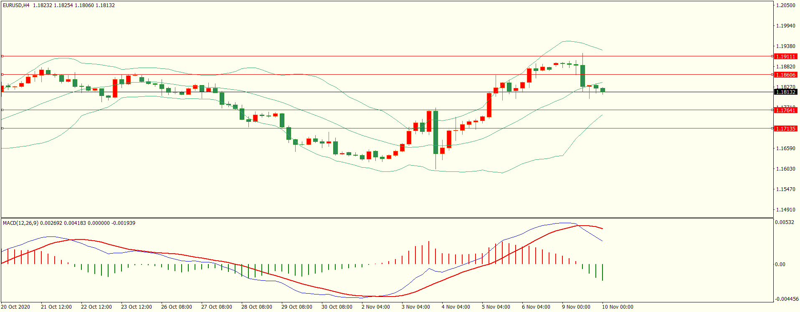
Task: Click the 26 Oct 08:00 time label
Action: (177, 307)
